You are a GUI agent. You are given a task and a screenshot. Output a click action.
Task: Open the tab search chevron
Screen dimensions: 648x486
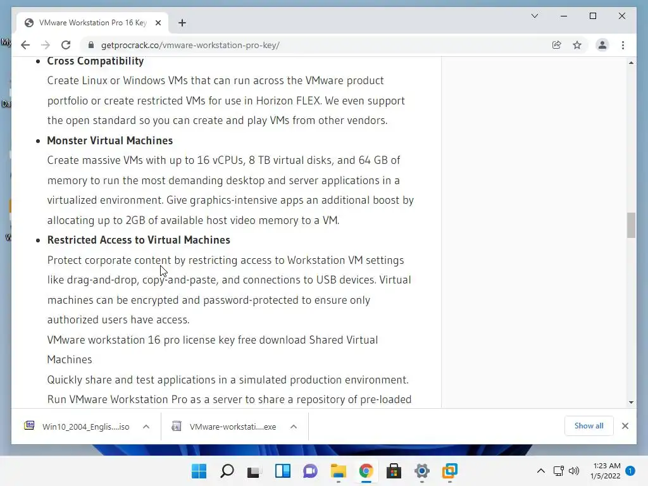coord(534,16)
